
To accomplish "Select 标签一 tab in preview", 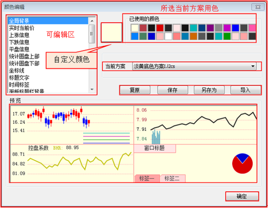I will (x=147, y=179).
